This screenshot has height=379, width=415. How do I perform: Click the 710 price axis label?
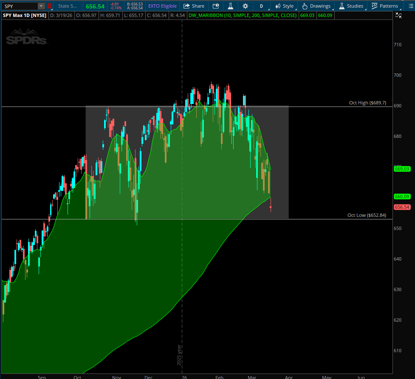(398, 45)
